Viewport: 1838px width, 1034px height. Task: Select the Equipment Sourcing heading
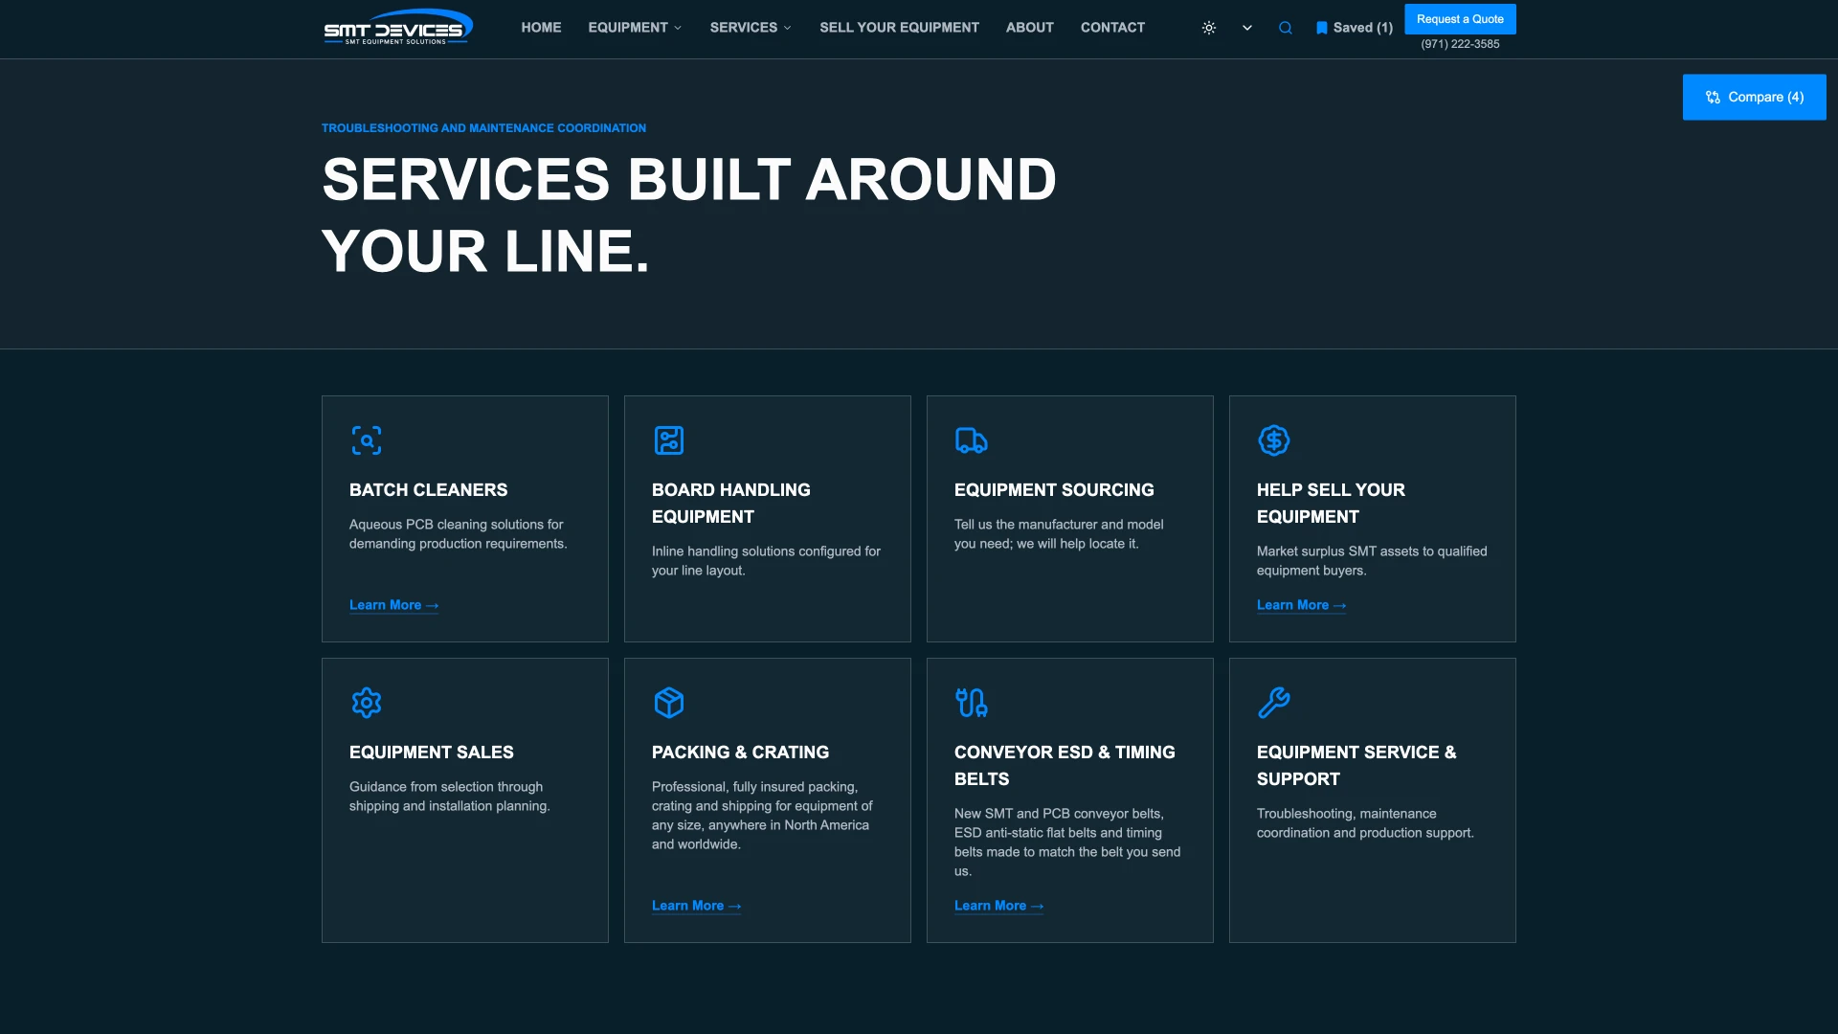point(1054,490)
